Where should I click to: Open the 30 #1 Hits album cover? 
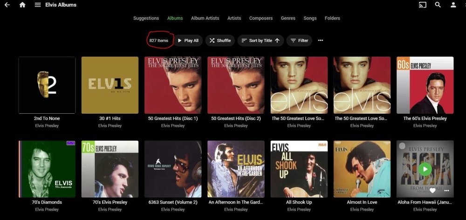[x=110, y=85]
